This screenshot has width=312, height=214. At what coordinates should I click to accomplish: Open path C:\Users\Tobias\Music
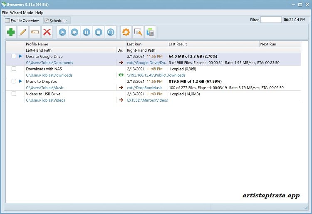(45, 87)
